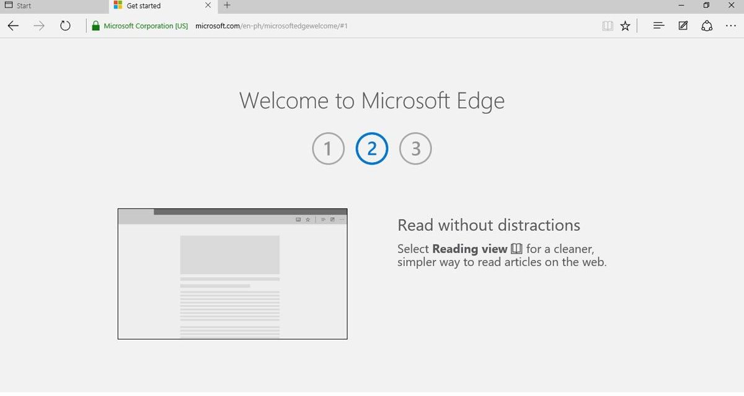Close the Get started tab
Image resolution: width=744 pixels, height=396 pixels.
tap(208, 6)
